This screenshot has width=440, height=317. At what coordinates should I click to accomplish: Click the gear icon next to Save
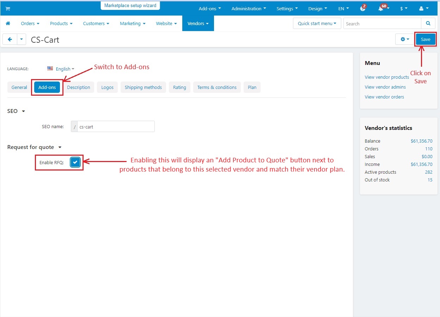point(403,39)
